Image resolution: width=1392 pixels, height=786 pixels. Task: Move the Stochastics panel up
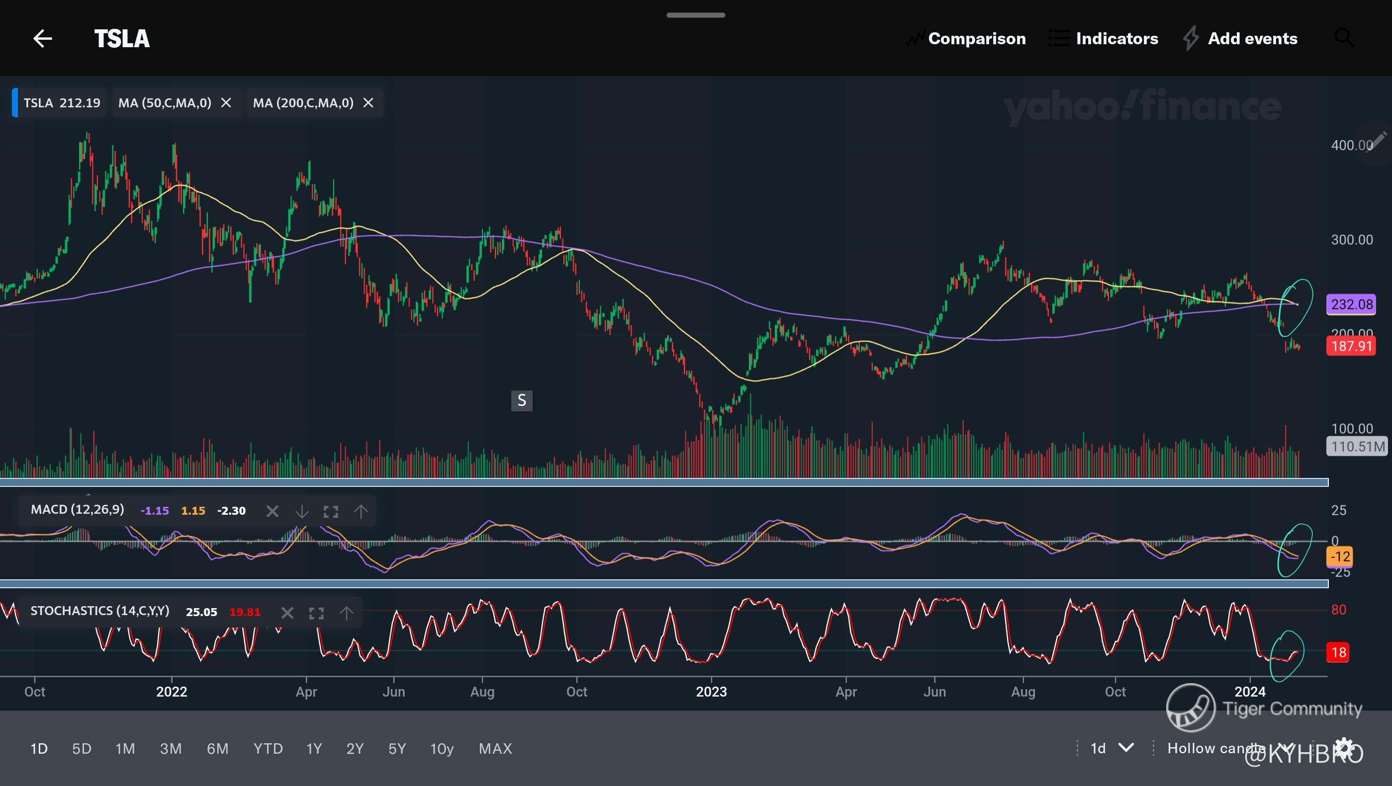346,613
